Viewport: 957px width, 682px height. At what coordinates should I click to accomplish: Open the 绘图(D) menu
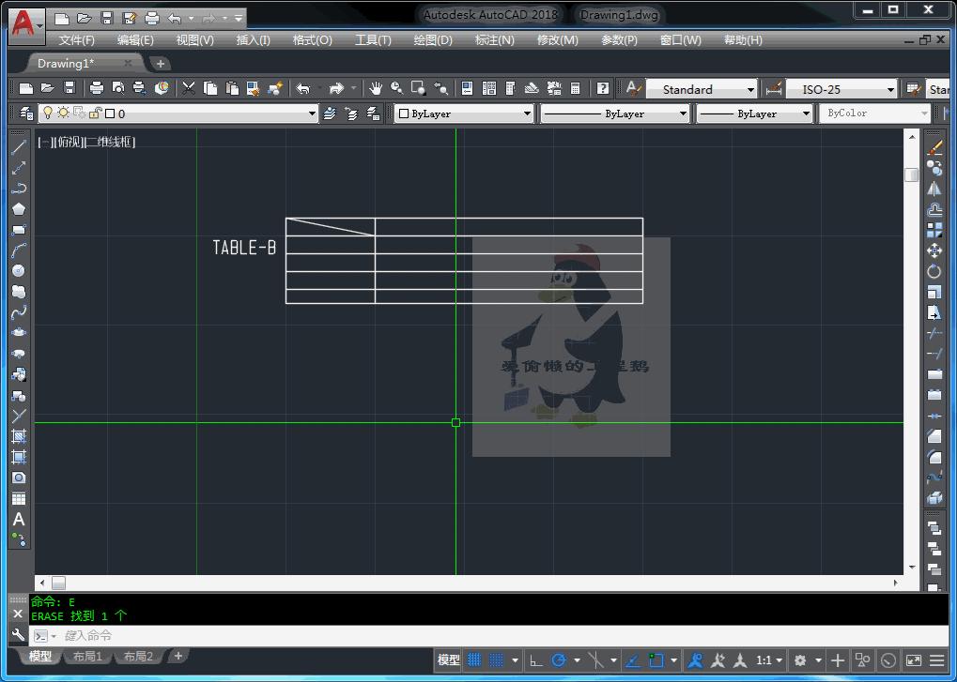(433, 40)
